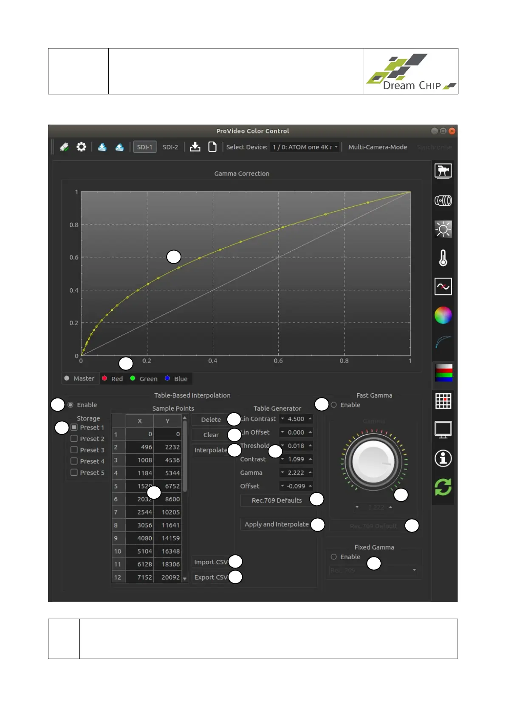Image resolution: width=506 pixels, height=716 pixels.
Task: Click the Clear sample points button
Action: pyautogui.click(x=211, y=435)
